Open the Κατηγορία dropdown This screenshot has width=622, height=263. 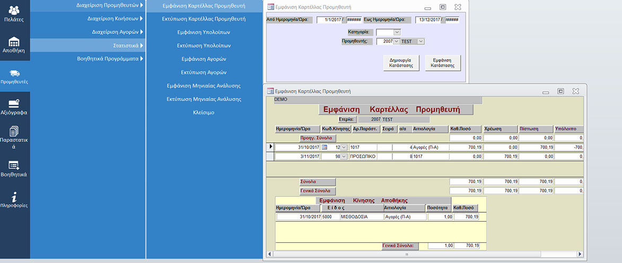[x=397, y=32]
